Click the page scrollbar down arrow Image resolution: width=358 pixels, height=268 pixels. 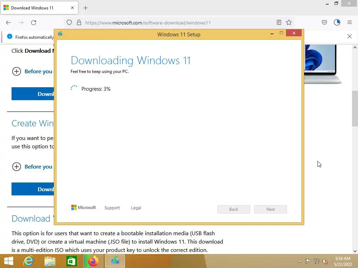[x=355, y=251]
